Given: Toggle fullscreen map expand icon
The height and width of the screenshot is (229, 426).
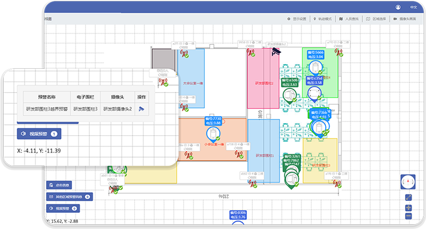Looking at the screenshot, I should (409, 197).
